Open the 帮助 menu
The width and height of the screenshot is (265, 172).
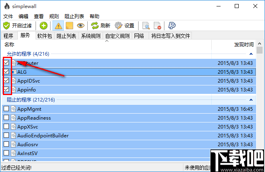click(95, 17)
